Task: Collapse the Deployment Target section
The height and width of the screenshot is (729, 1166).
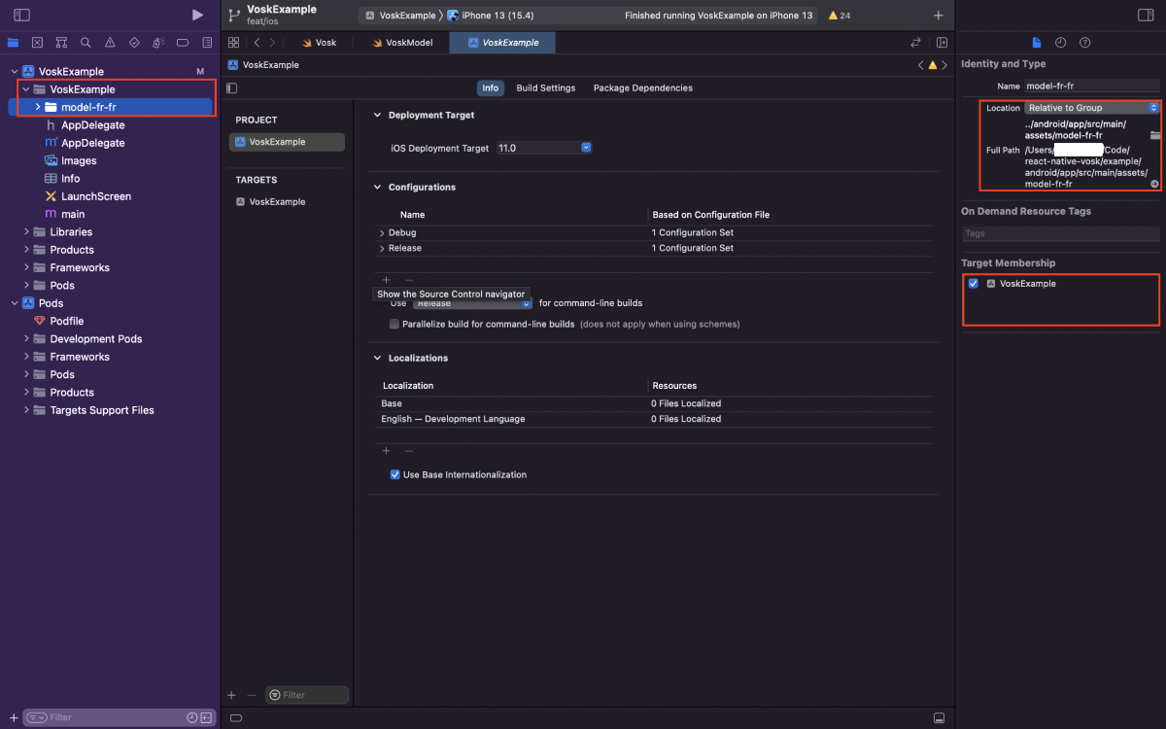Action: pos(377,115)
